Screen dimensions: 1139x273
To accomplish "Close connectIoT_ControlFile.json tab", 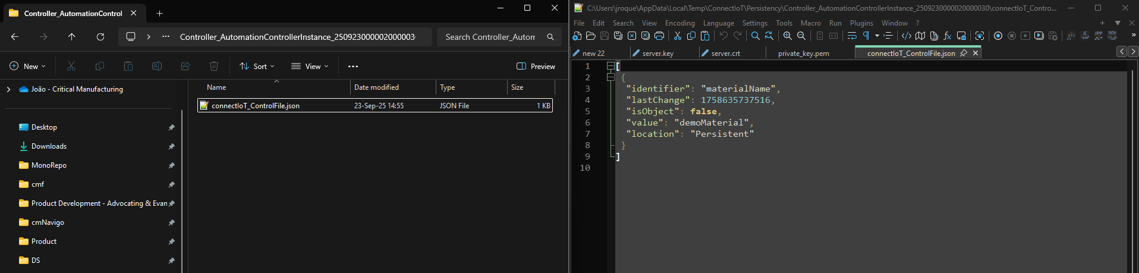I will coord(975,53).
